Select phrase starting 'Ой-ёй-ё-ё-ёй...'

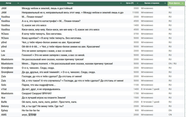click(x=61, y=47)
